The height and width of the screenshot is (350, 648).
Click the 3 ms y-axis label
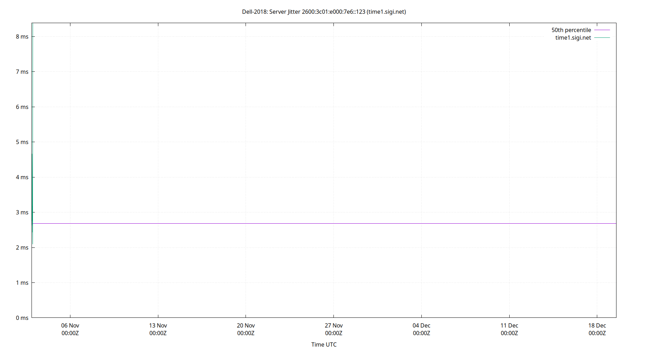point(22,212)
